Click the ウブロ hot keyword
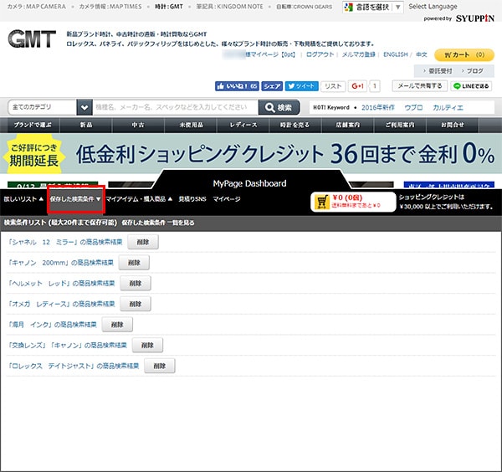Screen dimensions: 502x472 pos(413,108)
